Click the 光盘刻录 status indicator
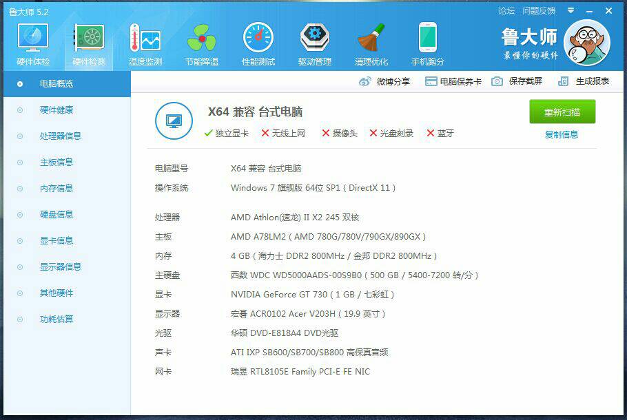 click(x=391, y=133)
